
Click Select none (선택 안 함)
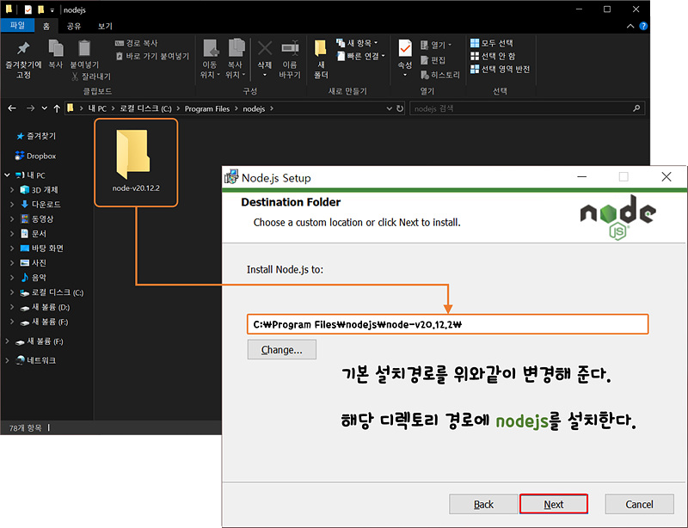[493, 56]
